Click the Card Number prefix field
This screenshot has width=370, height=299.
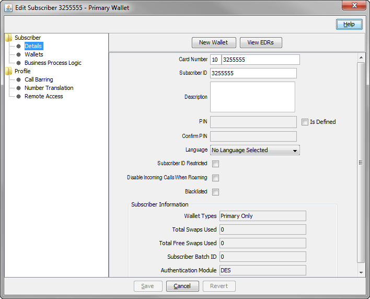pyautogui.click(x=215, y=60)
